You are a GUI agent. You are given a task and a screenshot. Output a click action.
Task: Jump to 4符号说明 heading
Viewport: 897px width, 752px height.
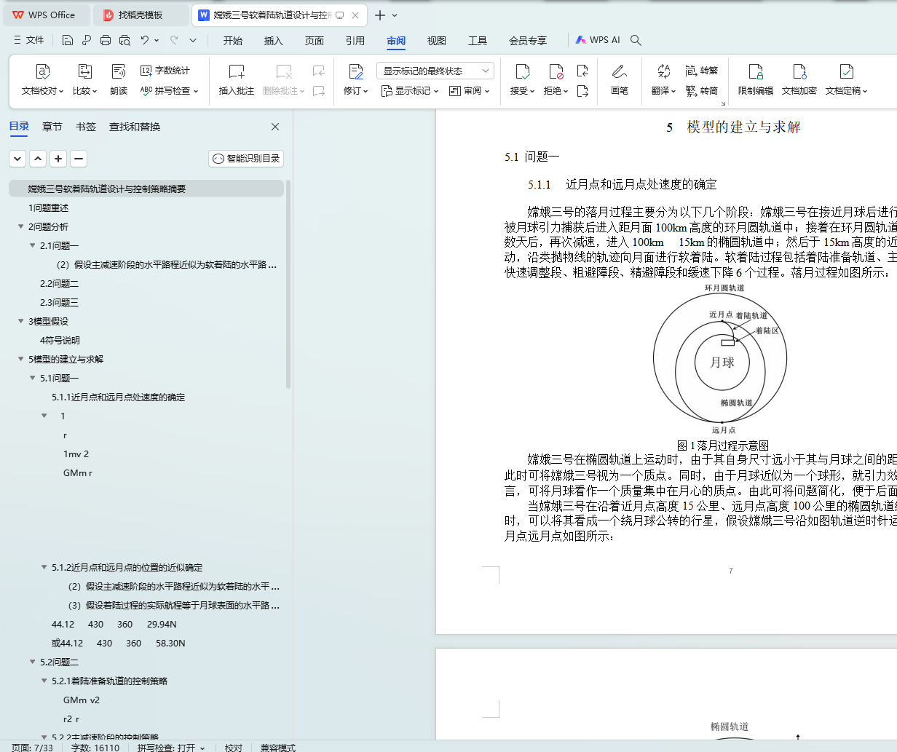[x=60, y=340]
